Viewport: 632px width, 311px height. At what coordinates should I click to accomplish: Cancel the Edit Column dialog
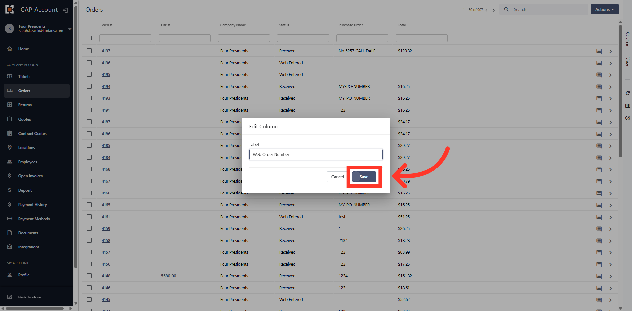337,177
